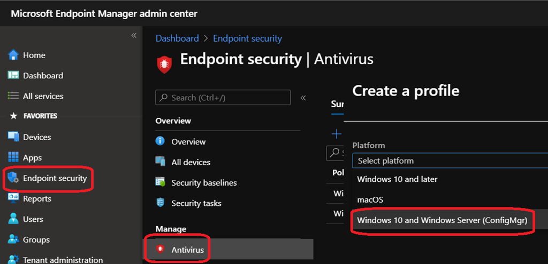Viewport: 548px width, 264px height.
Task: Click the Users person icon
Action: click(13, 219)
